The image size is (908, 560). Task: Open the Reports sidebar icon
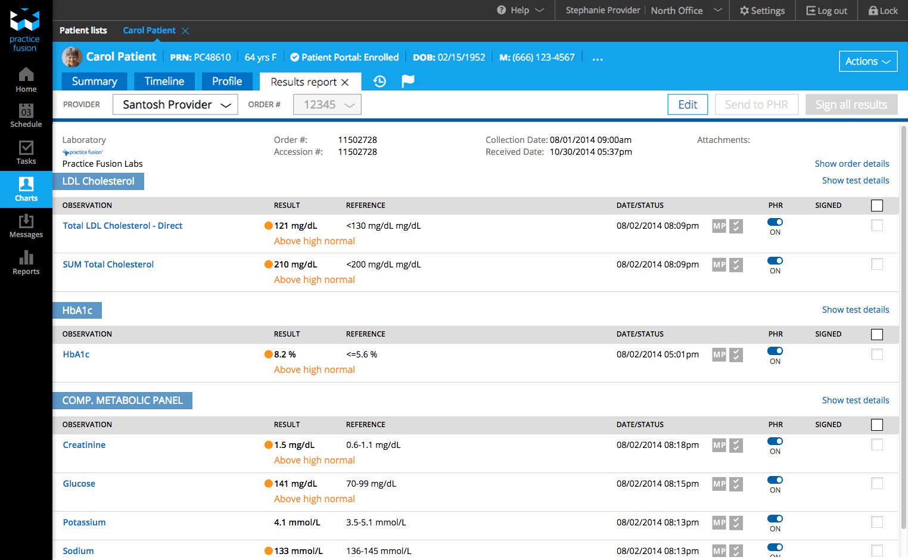[26, 263]
